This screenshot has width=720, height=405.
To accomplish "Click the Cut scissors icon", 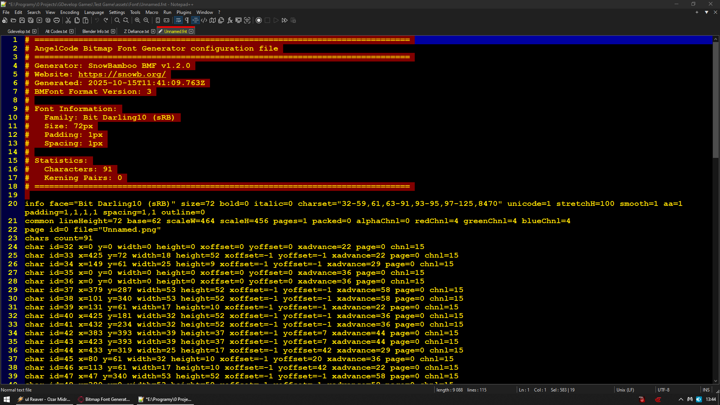I will coord(68,20).
